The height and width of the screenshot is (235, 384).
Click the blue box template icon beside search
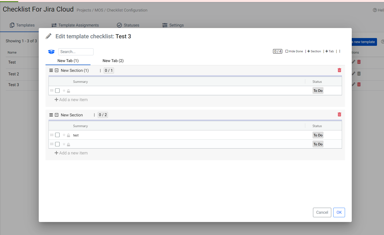51,52
